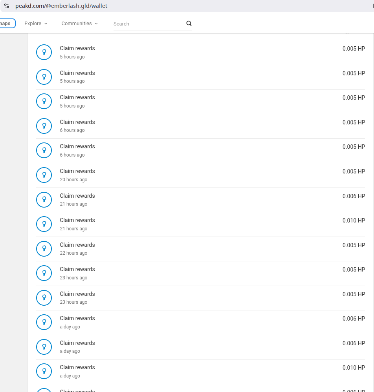This screenshot has width=374, height=392.
Task: Click badge icon of the 21 hours ago 0.006 HP row
Action: coord(44,200)
